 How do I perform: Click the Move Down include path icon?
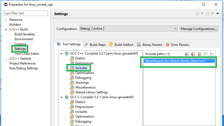pyautogui.click(x=211, y=54)
